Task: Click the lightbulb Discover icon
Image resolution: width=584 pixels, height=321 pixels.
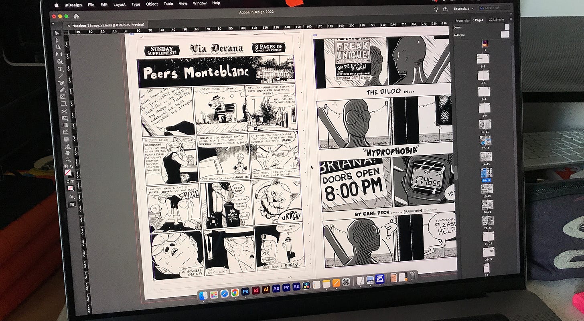Action: coord(436,9)
